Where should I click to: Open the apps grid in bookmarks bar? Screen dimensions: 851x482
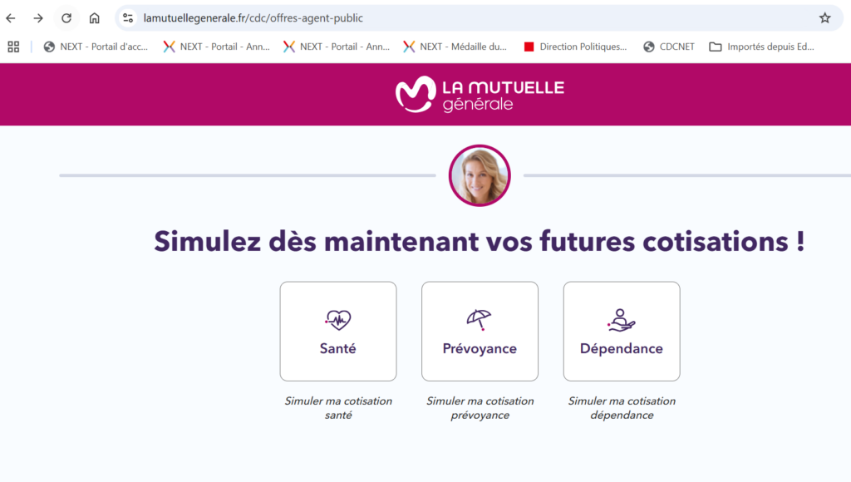[13, 47]
